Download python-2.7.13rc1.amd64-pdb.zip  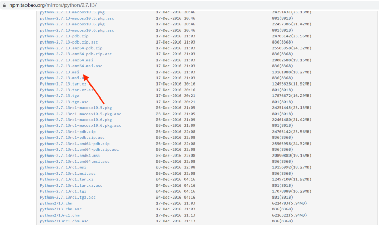(74, 144)
